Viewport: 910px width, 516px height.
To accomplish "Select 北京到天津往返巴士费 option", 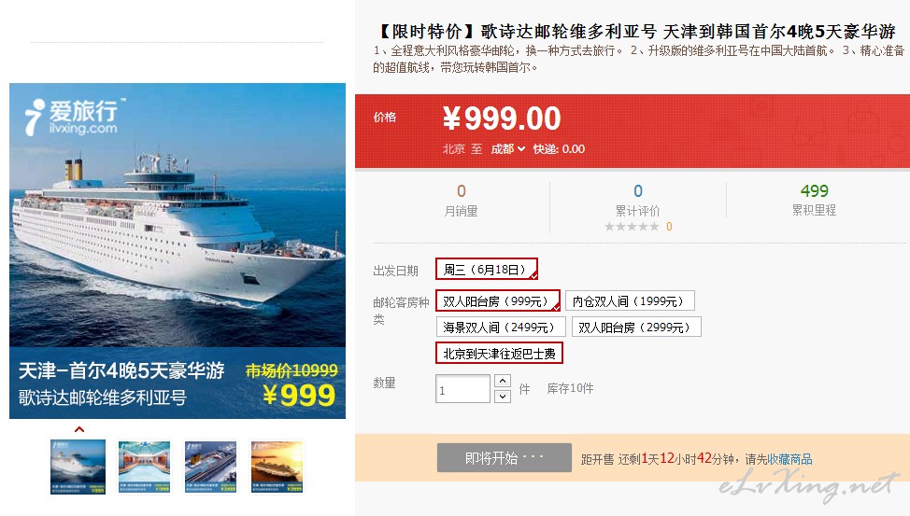I will tap(499, 353).
